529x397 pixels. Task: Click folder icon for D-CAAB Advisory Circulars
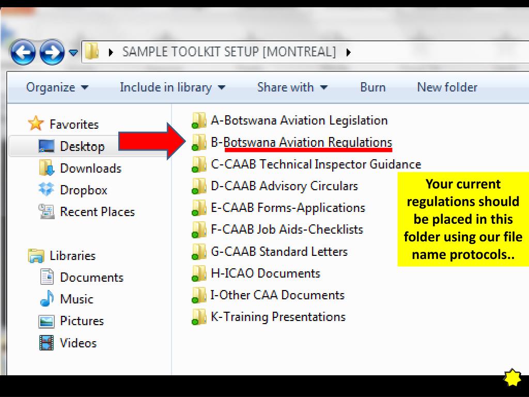(199, 186)
